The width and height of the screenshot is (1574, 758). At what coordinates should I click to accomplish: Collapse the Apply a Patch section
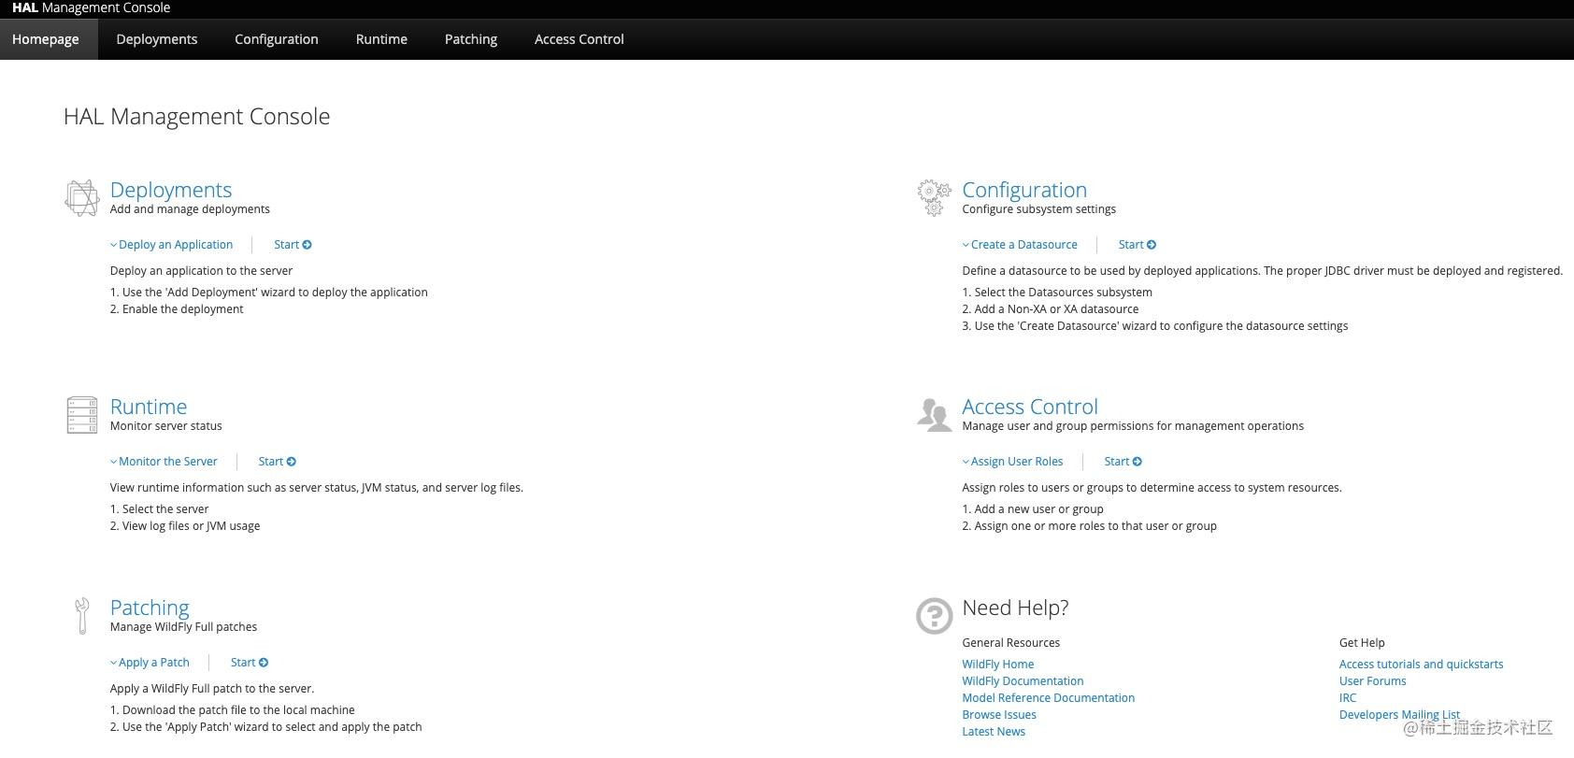pos(150,663)
